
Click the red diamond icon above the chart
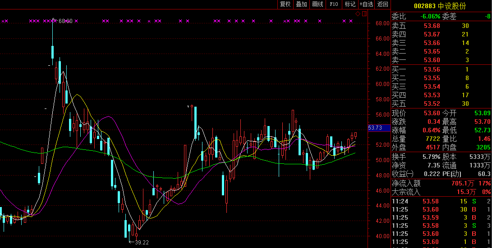coord(358,14)
